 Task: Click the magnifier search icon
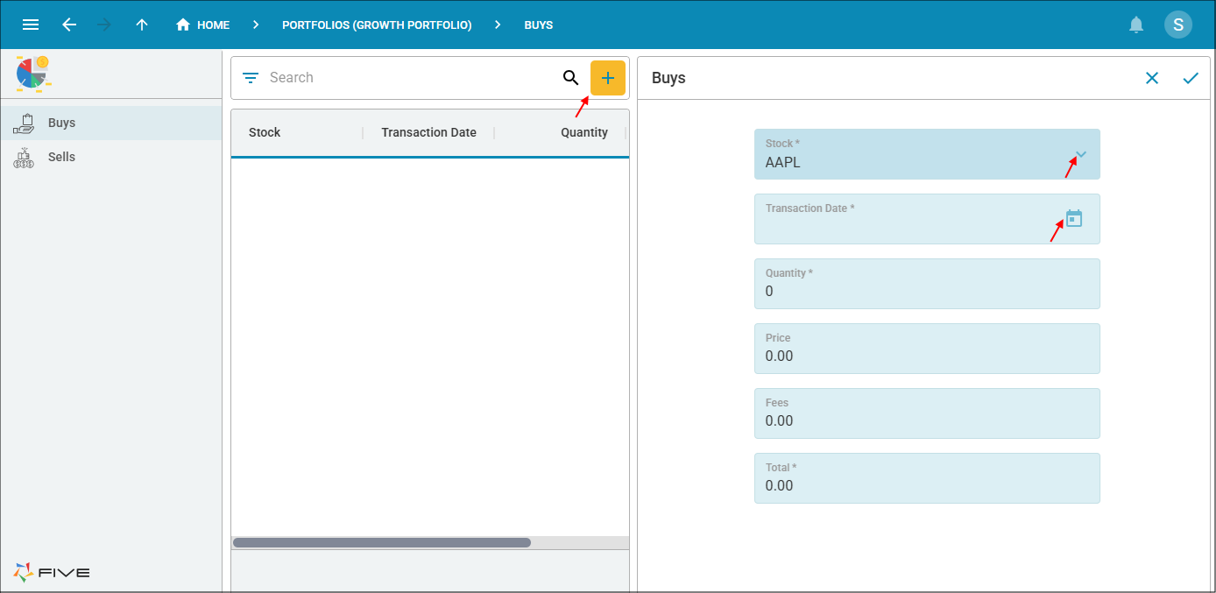coord(570,78)
